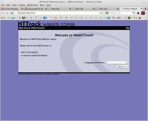Open the bookmark labeled tr
Viewport: 148px width, 121px height.
pyautogui.click(x=14, y=18)
